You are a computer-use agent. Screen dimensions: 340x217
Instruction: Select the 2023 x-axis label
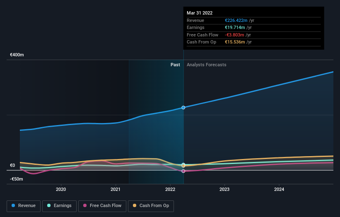224,189
